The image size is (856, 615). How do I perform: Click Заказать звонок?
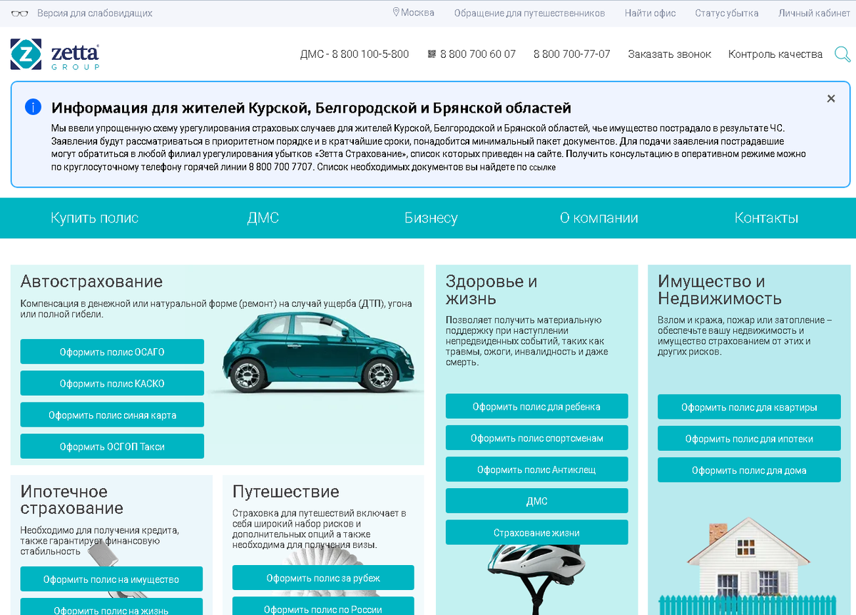point(670,54)
